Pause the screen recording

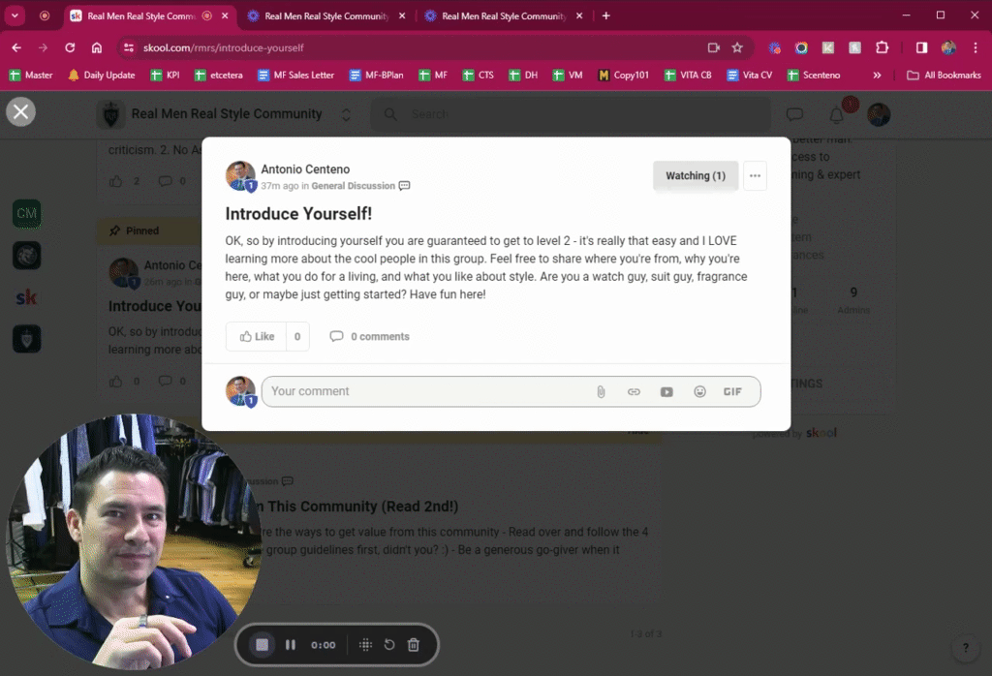pyautogui.click(x=291, y=645)
